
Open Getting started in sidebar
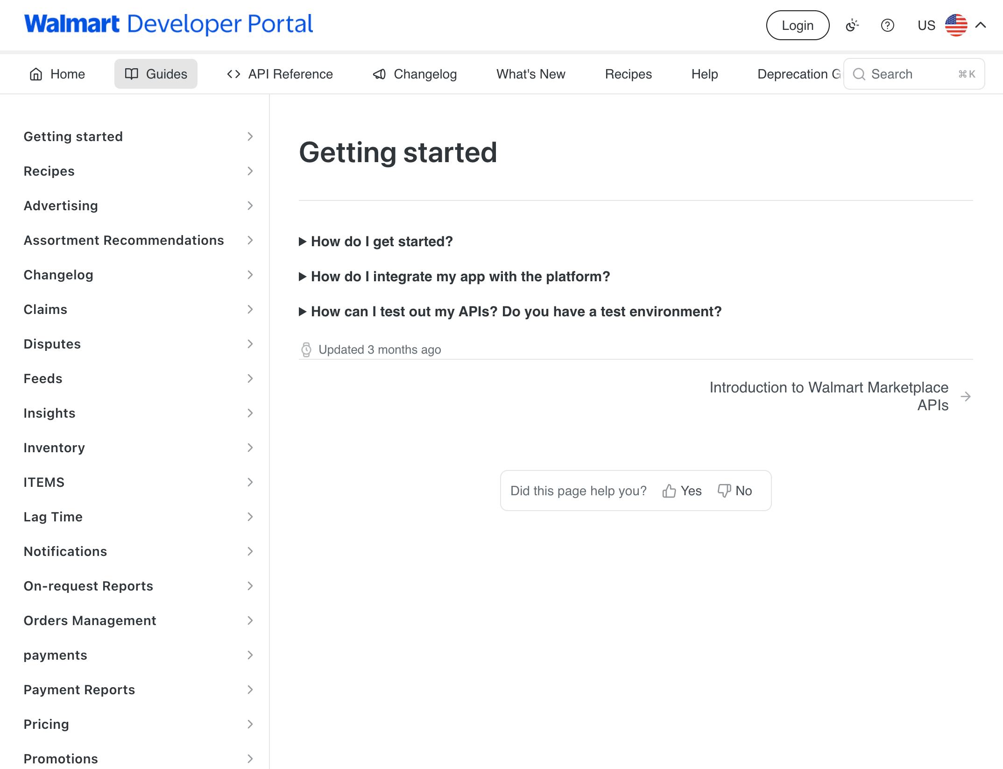tap(73, 136)
